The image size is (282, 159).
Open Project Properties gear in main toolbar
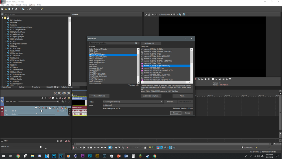pos(16,9)
